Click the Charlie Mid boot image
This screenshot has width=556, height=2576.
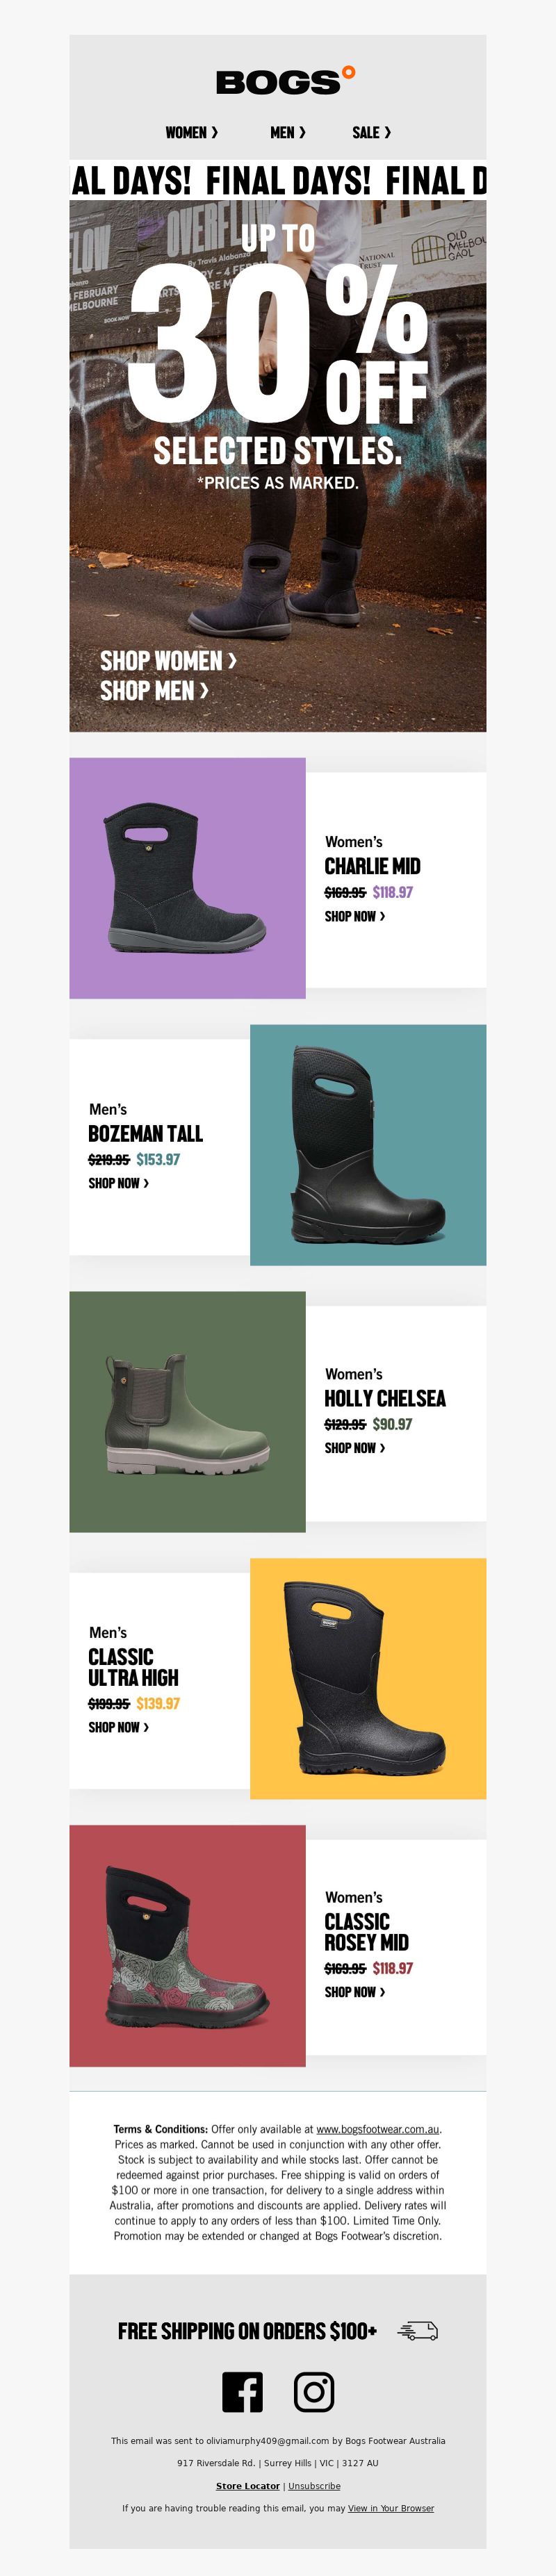187,878
